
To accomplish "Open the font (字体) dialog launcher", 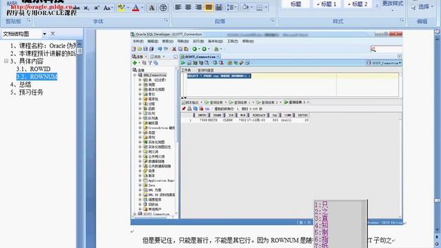I will [x=166, y=20].
